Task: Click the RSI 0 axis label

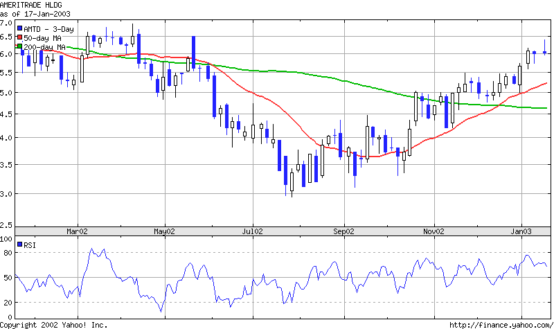Action: click(x=10, y=317)
